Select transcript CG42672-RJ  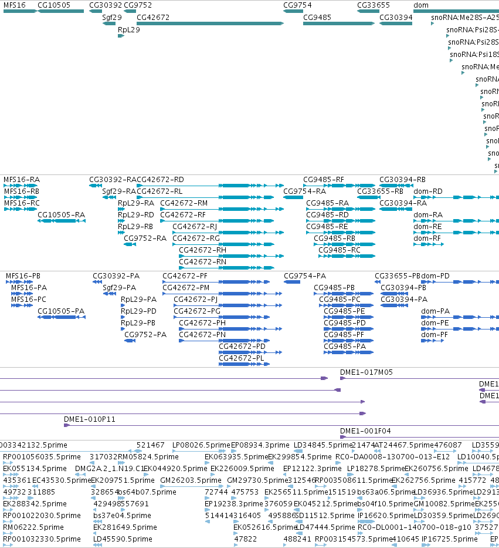[195, 227]
